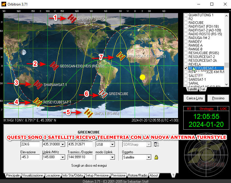Image resolution: width=231 pixels, height=183 pixels.
Task: Check the QUANTUTONG 1 checkbox
Action: (186, 15)
